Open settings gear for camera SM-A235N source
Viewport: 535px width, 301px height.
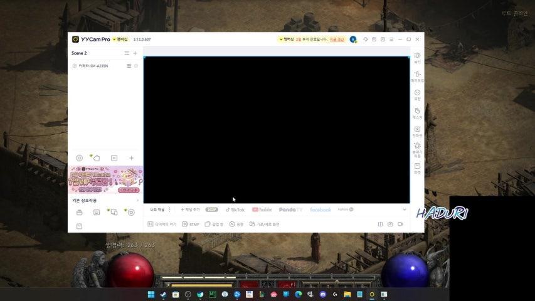136,66
